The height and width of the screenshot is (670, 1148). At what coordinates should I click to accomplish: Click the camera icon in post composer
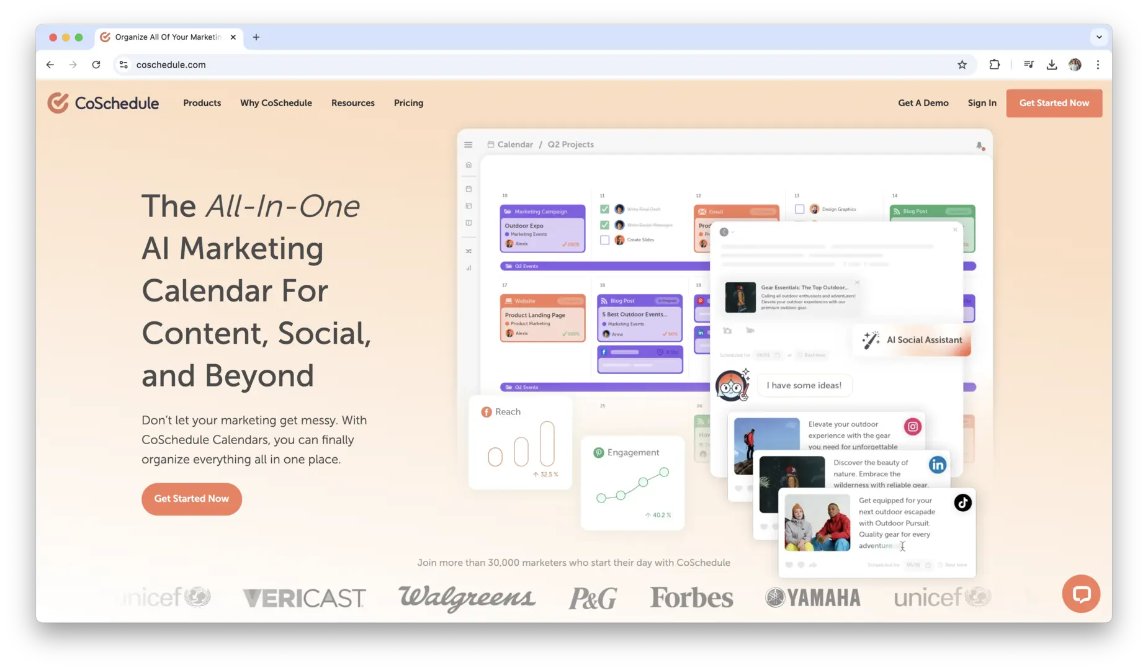click(x=727, y=331)
